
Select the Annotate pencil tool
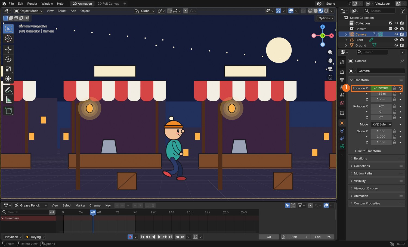(8, 90)
